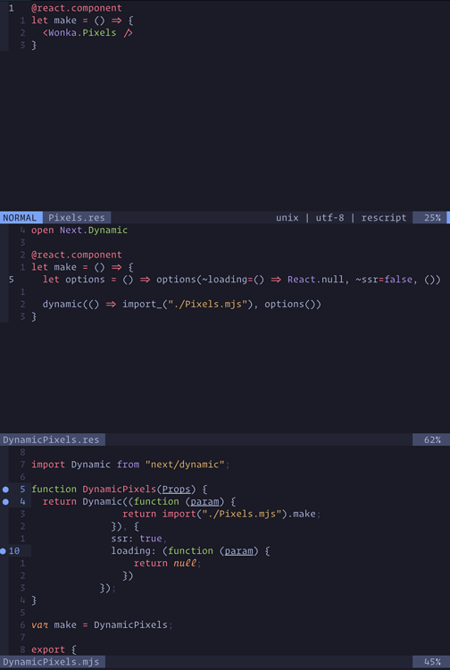
Task: Click the unix file format indicator
Action: [287, 217]
